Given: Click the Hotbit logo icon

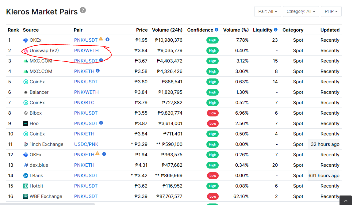Looking at the screenshot, I should (26, 186).
